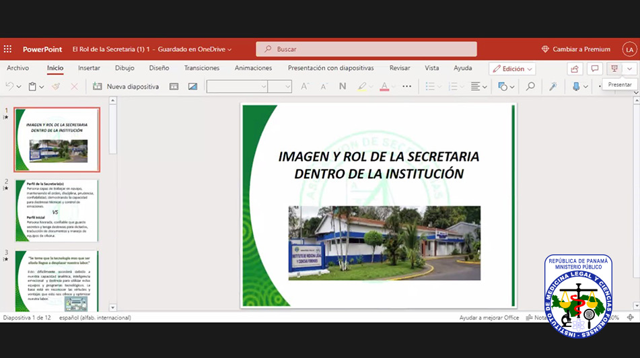Click the Paste clipboard icon
Screen dimensions: 640x358
click(32, 87)
